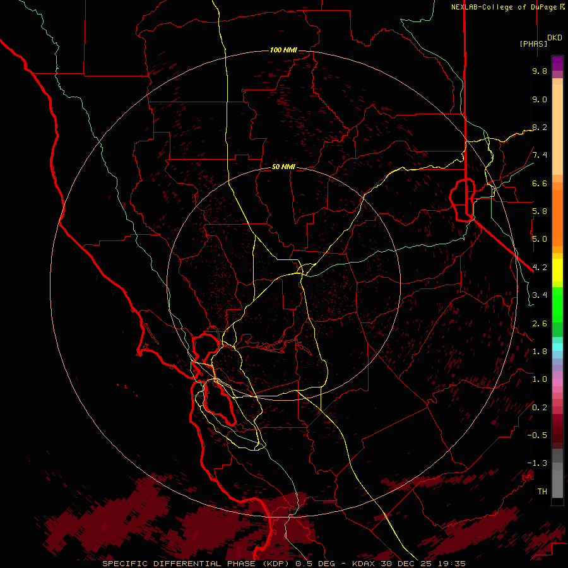The width and height of the screenshot is (568, 568).
Task: Click the 1.0 scale value
Action: point(540,379)
